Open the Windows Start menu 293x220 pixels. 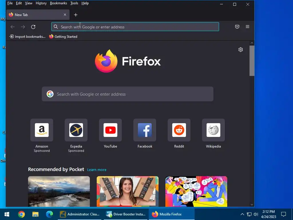point(7,214)
